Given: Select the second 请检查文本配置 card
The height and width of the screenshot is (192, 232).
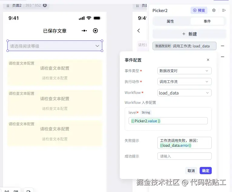Looking at the screenshot, I should [x=55, y=103].
